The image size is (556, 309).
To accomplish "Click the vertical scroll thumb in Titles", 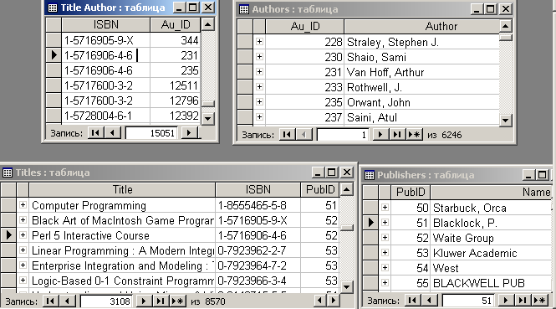I will [x=346, y=228].
